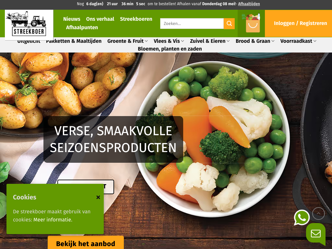
Task: Expand Zuivel & Eieren category
Action: point(210,41)
